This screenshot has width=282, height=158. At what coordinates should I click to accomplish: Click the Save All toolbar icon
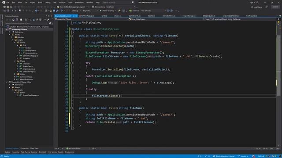point(57,11)
